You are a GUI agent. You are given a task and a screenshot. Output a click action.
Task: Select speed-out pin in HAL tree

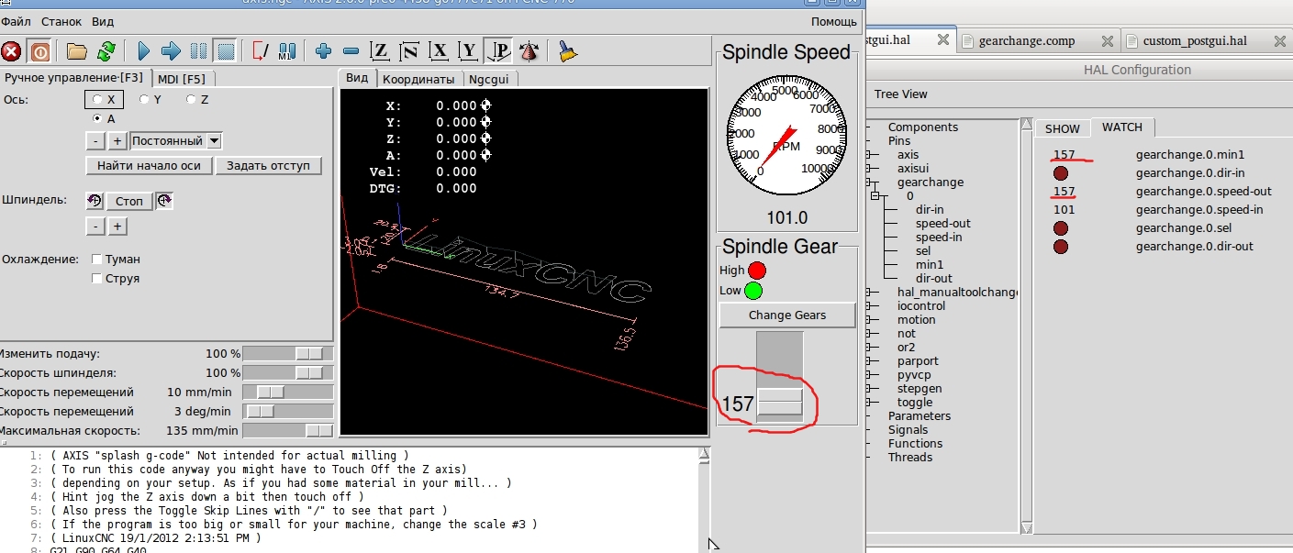pyautogui.click(x=942, y=224)
